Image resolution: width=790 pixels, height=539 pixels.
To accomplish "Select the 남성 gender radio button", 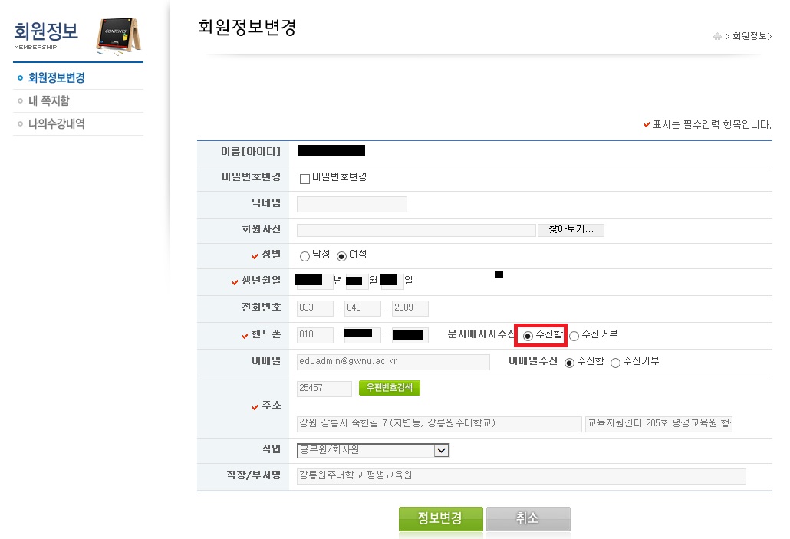I will pos(304,256).
